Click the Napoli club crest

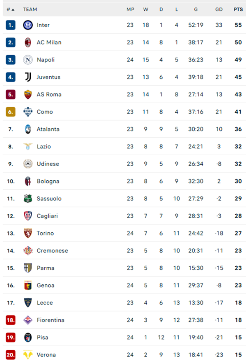pyautogui.click(x=27, y=59)
